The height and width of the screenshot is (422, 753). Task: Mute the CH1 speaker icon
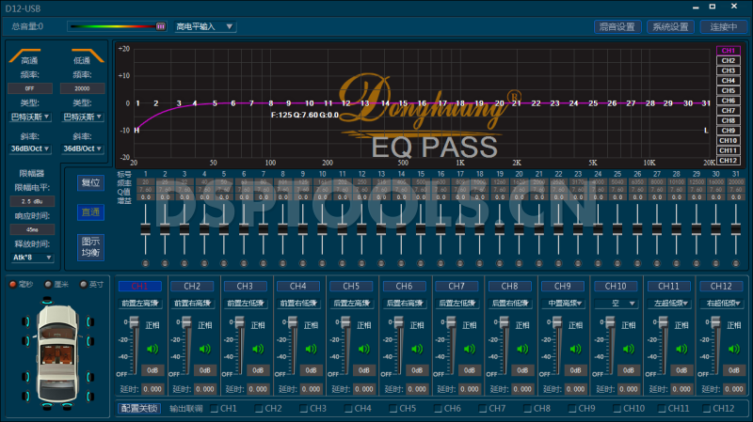click(x=152, y=350)
